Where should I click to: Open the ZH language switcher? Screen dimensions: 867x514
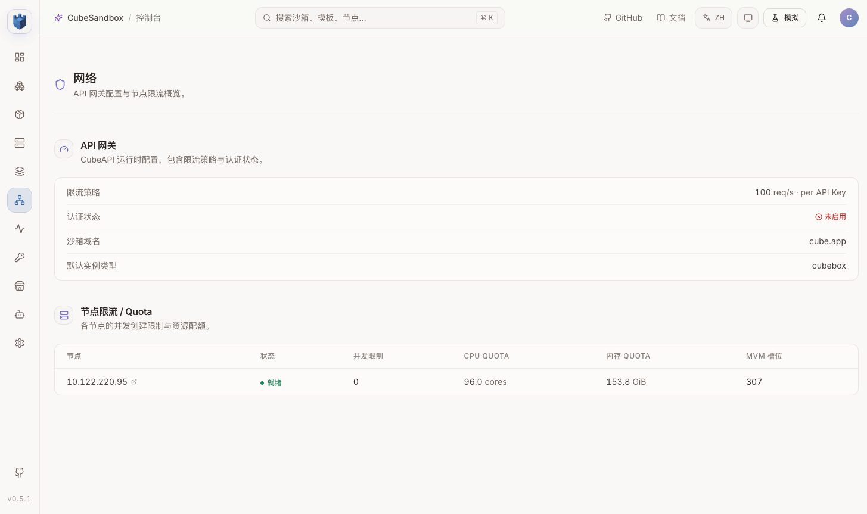coord(713,18)
